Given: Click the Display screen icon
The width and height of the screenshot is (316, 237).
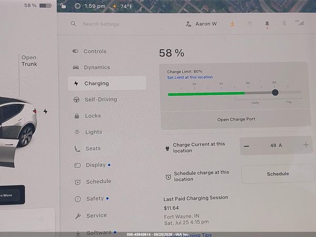Looking at the screenshot, I should tap(77, 165).
